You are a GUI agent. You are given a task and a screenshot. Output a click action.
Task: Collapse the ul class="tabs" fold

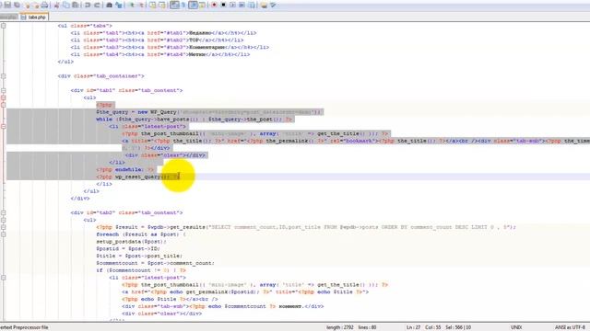(4, 26)
